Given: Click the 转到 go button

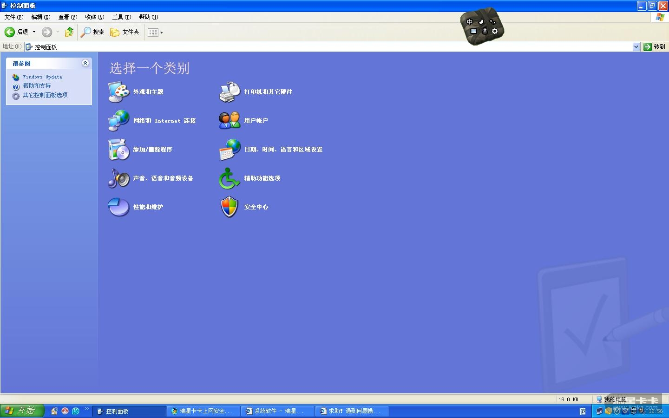Looking at the screenshot, I should pyautogui.click(x=654, y=47).
